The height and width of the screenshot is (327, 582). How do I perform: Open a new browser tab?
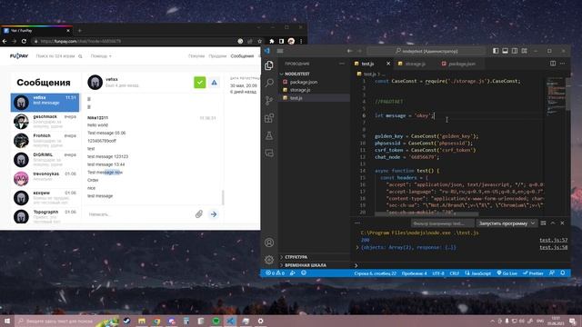tap(80, 31)
